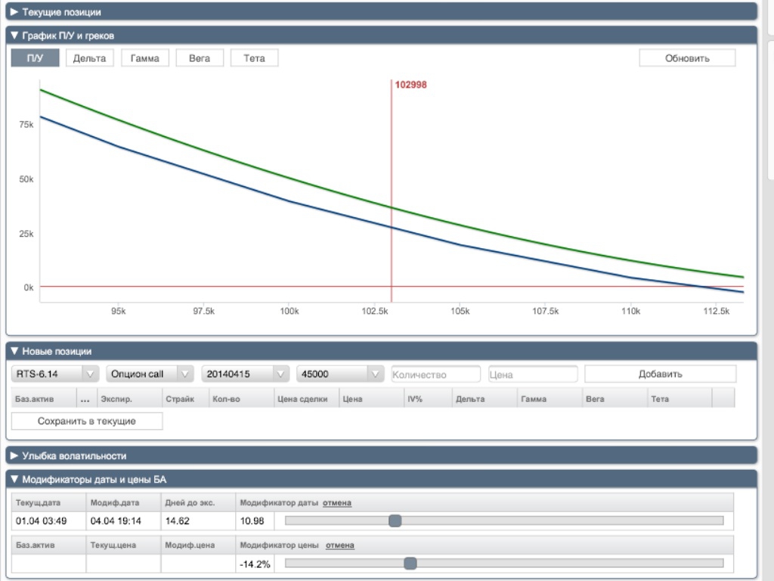Switch to the Дельта chart tab

[90, 58]
